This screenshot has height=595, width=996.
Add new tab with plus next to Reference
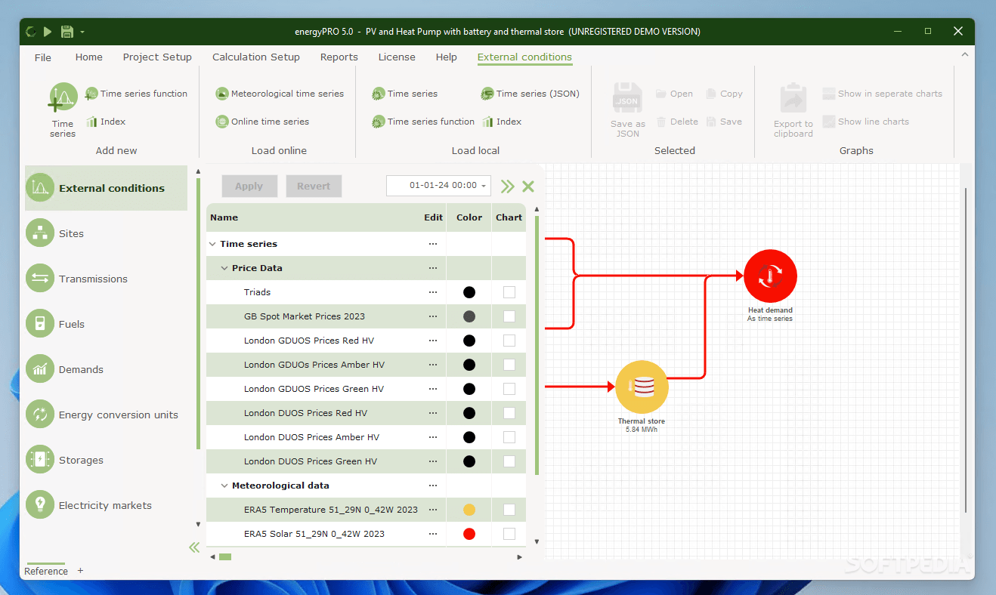click(81, 571)
